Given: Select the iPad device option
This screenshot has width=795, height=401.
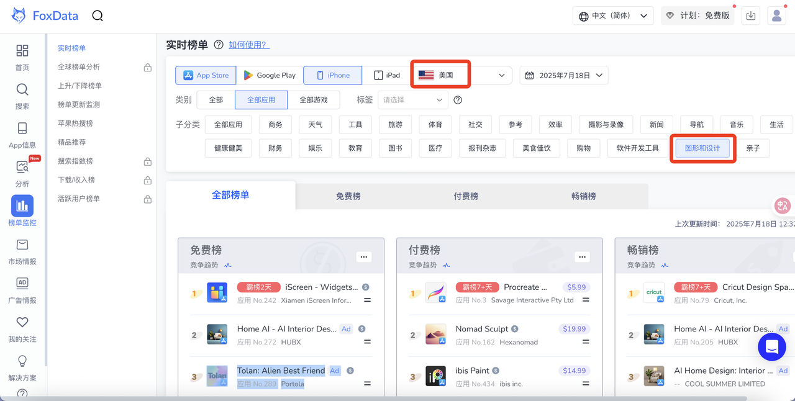Looking at the screenshot, I should [387, 75].
